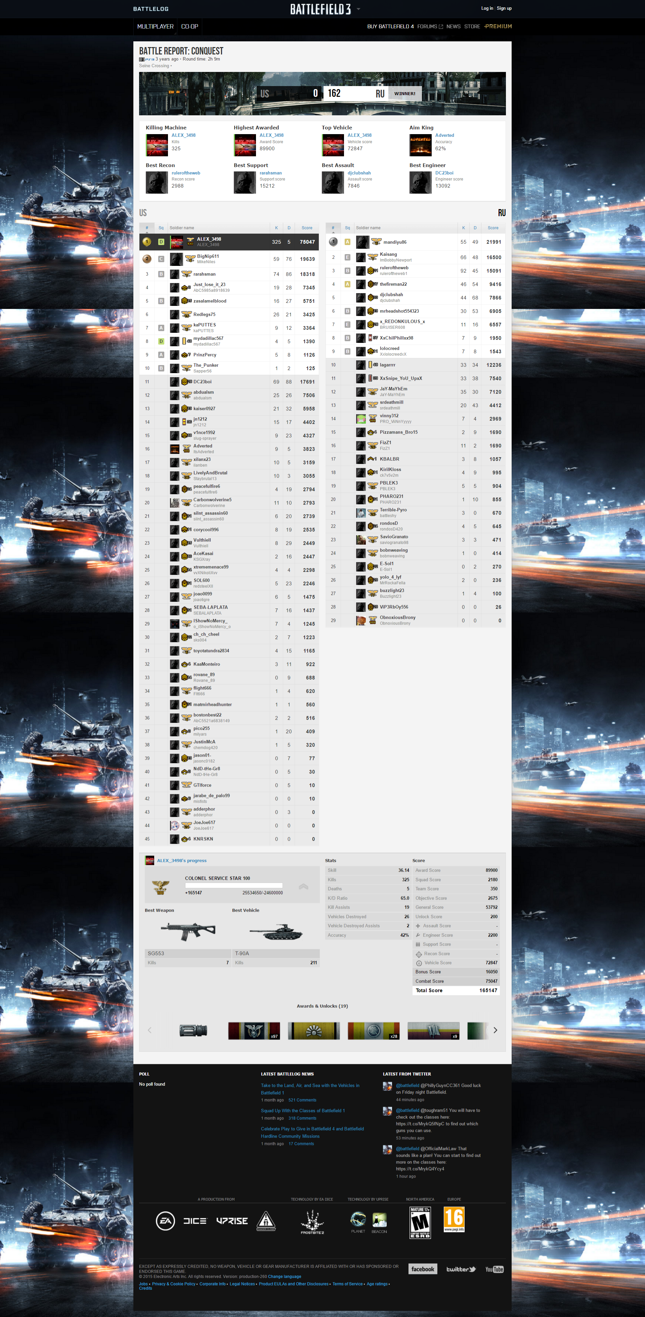
Task: Open the CO-OP tab
Action: pos(189,27)
